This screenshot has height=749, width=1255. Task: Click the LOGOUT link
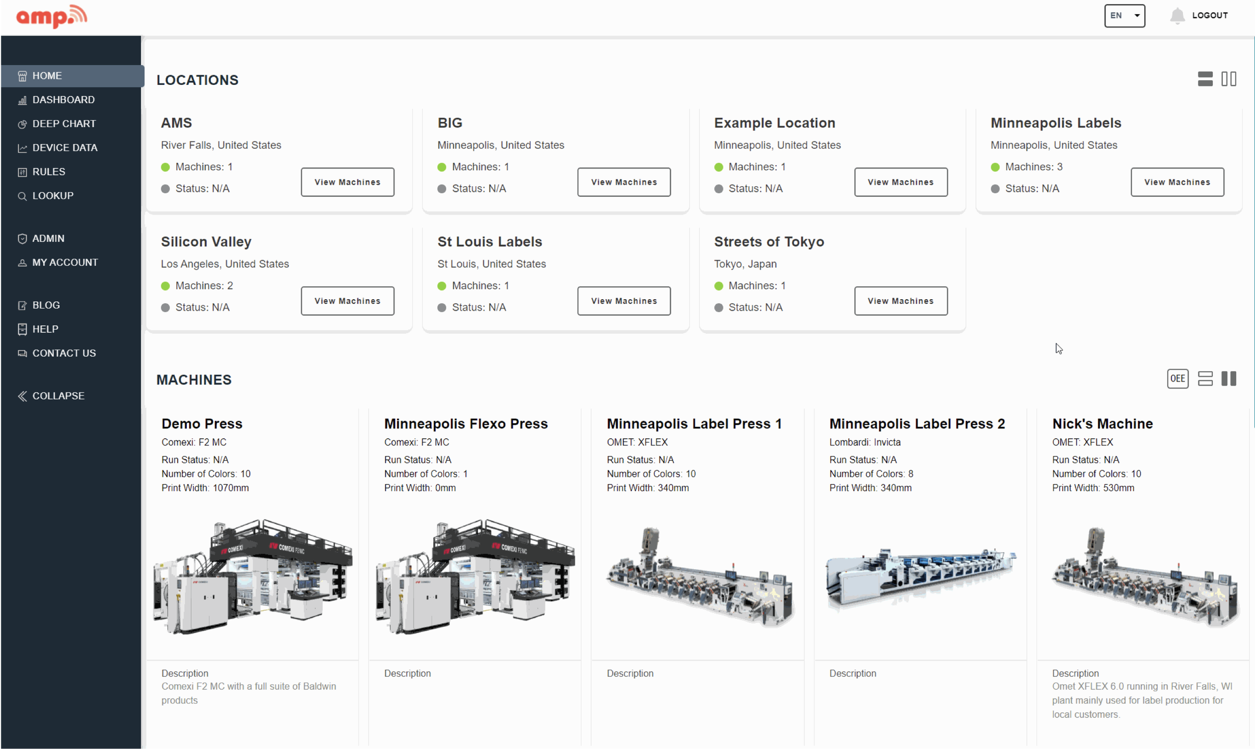(1209, 16)
